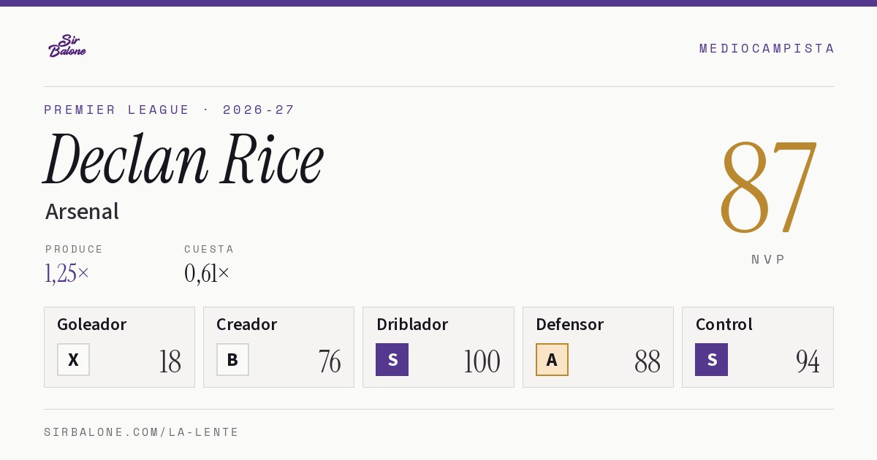
Task: Click the Produce 1,25× value
Action: (x=67, y=273)
